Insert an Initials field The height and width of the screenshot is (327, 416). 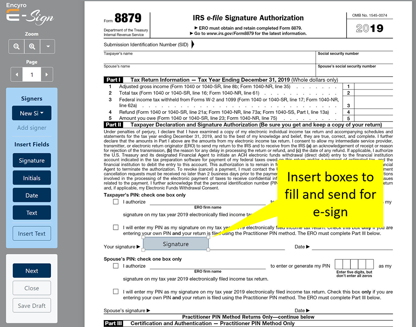[32, 178]
